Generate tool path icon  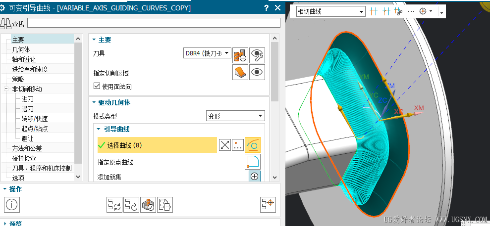(114, 205)
